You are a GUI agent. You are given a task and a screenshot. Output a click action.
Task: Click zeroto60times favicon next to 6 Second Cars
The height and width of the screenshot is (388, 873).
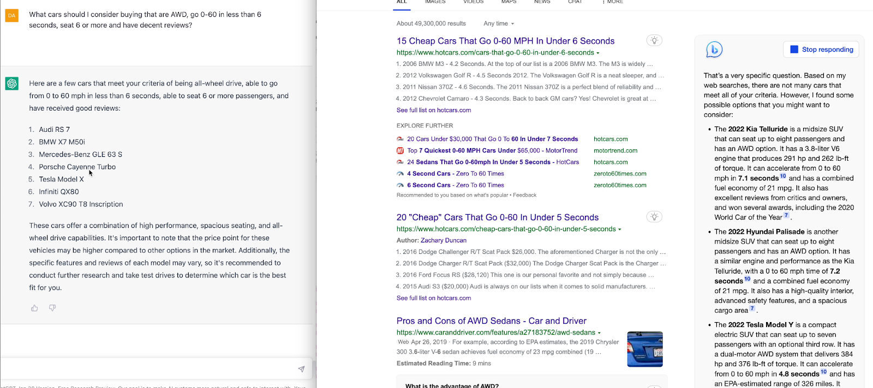pos(400,185)
